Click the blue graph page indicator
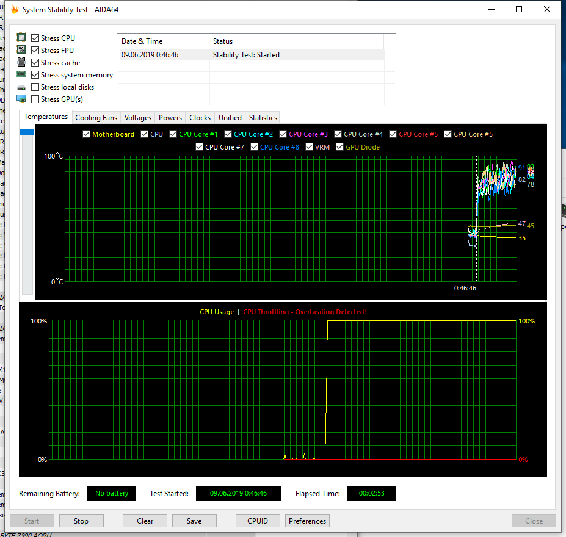Viewport: 566px width, 537px height. pyautogui.click(x=27, y=132)
